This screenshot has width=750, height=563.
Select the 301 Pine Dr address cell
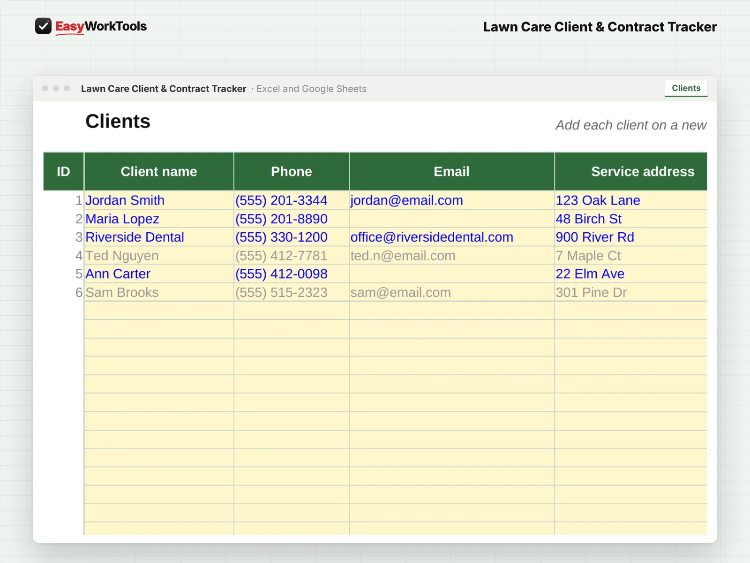pos(631,292)
